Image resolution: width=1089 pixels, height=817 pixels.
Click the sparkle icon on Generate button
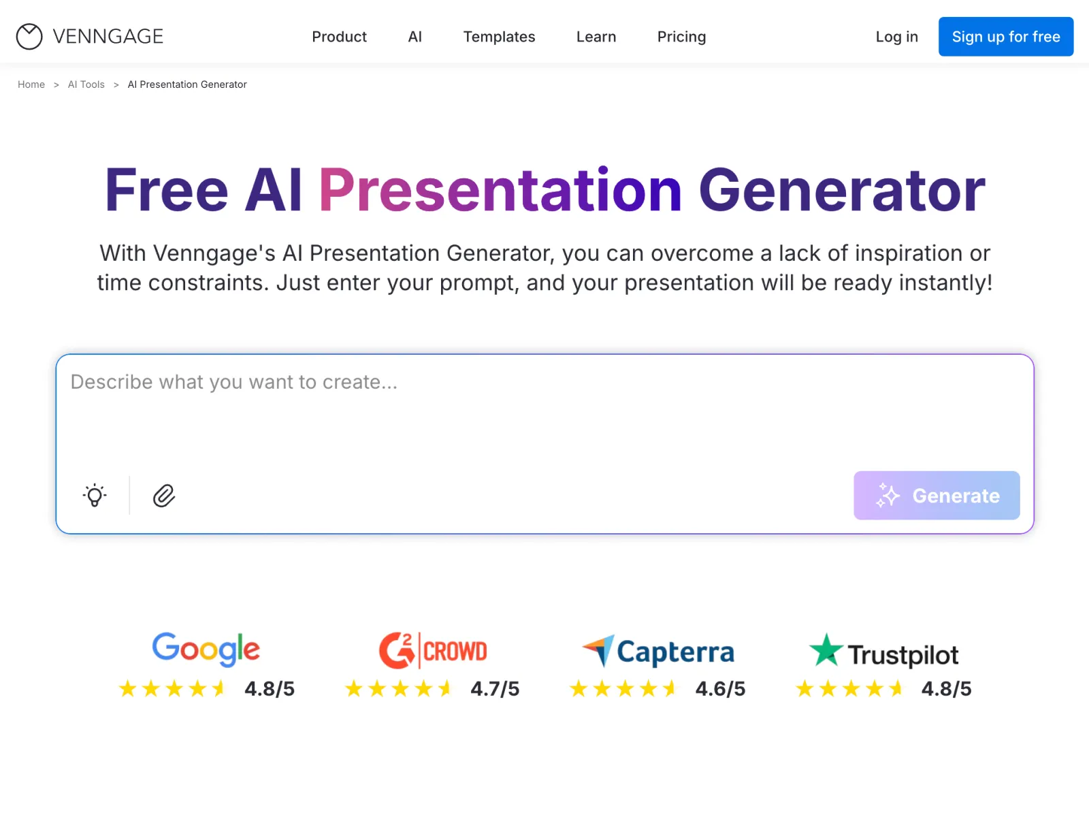tap(888, 496)
